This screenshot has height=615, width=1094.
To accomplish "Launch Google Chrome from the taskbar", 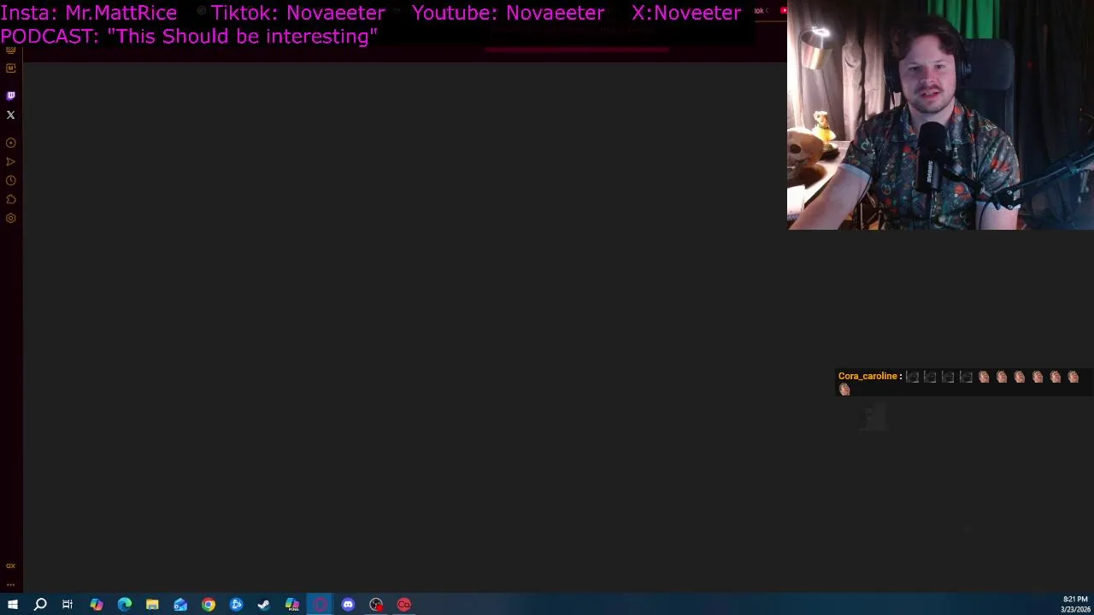I will pyautogui.click(x=209, y=605).
